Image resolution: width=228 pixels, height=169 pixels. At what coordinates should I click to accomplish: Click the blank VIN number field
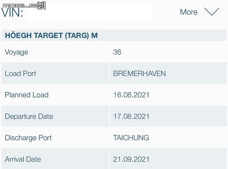click(89, 13)
